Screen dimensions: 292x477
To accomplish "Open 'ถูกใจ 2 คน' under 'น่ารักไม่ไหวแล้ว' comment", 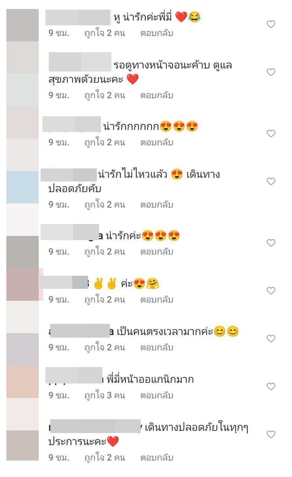I will pos(105,205).
